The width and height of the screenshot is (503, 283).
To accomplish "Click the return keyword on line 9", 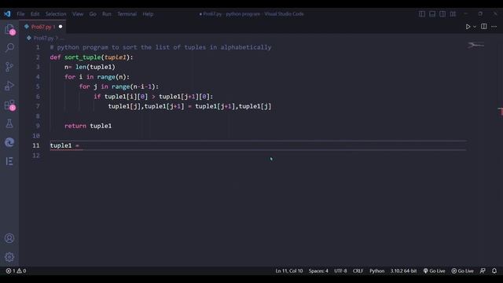I will [75, 126].
